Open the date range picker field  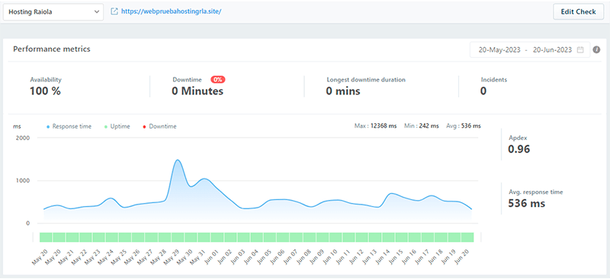[530, 49]
